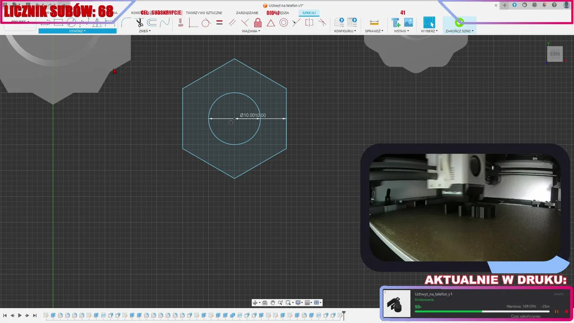Expand the SPRAWDŹ dropdown
Viewport: 574px width, 323px height.
[374, 31]
